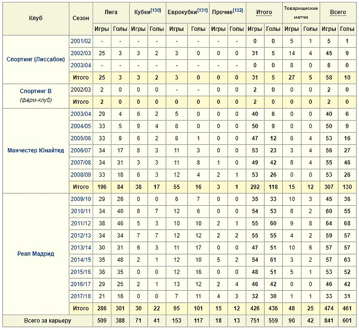The image size is (359, 330).
Task: Select the 2011/12 season link
Action: (x=81, y=223)
